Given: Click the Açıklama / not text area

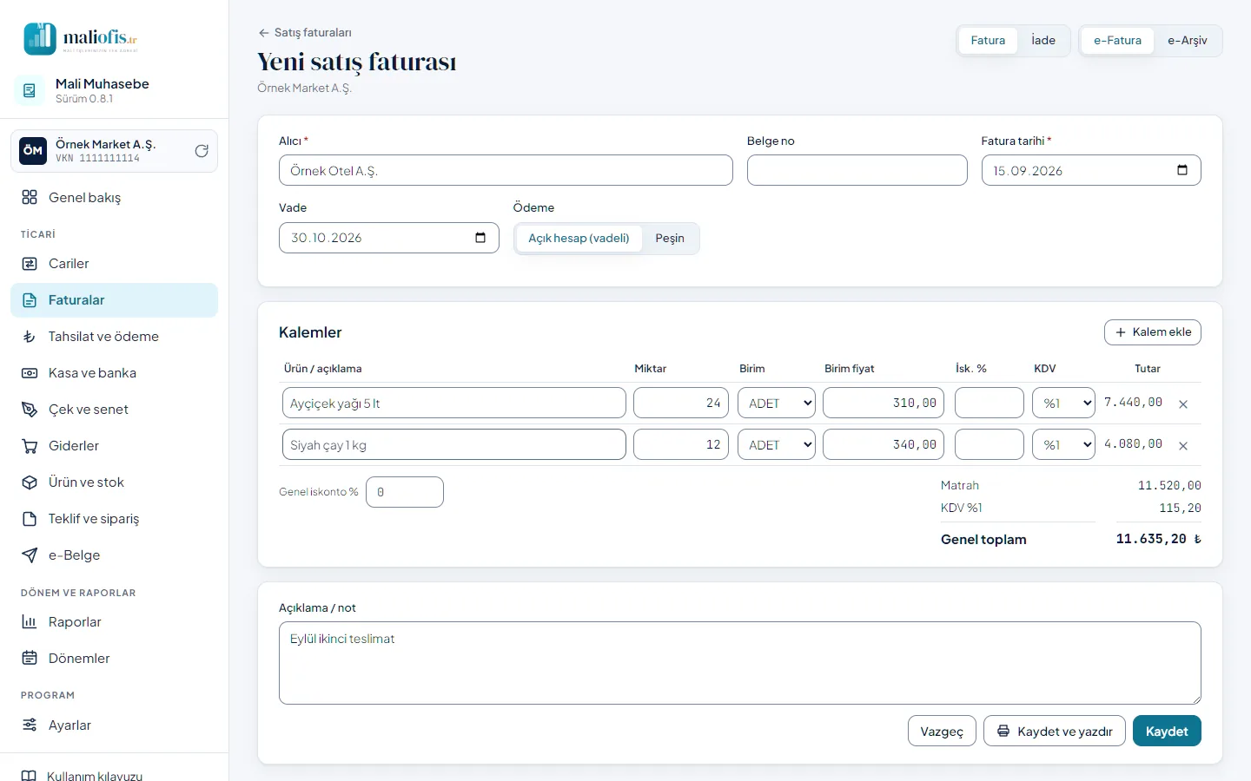Looking at the screenshot, I should (740, 663).
